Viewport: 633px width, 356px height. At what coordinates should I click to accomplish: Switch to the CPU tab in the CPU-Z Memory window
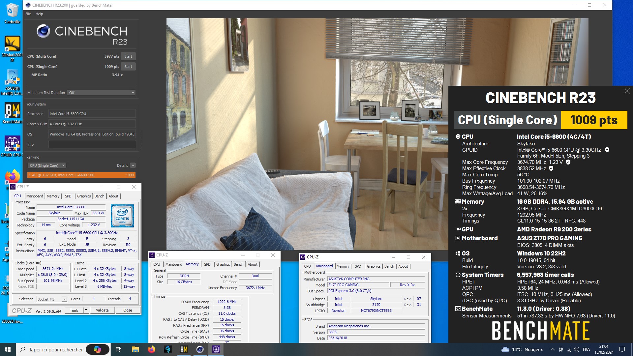click(x=157, y=264)
